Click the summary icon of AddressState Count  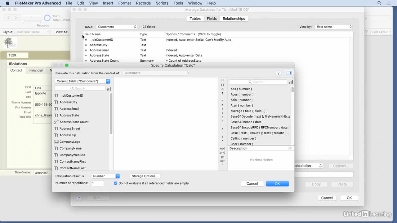pyautogui.click(x=56, y=122)
